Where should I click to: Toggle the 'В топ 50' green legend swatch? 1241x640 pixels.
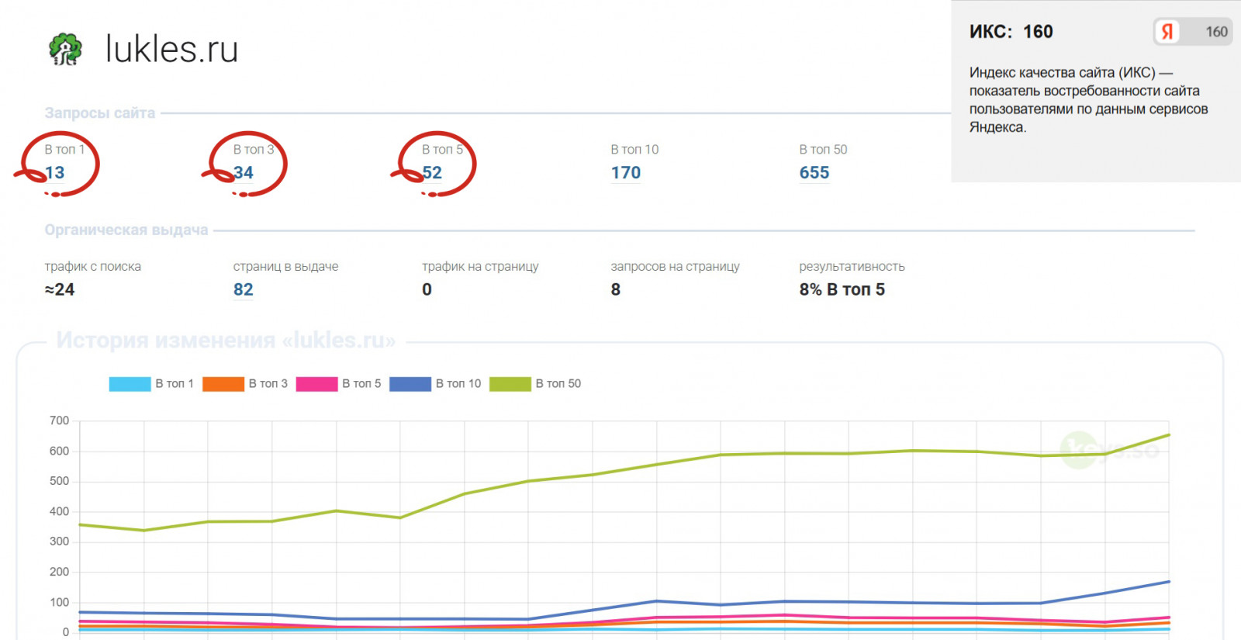point(510,383)
